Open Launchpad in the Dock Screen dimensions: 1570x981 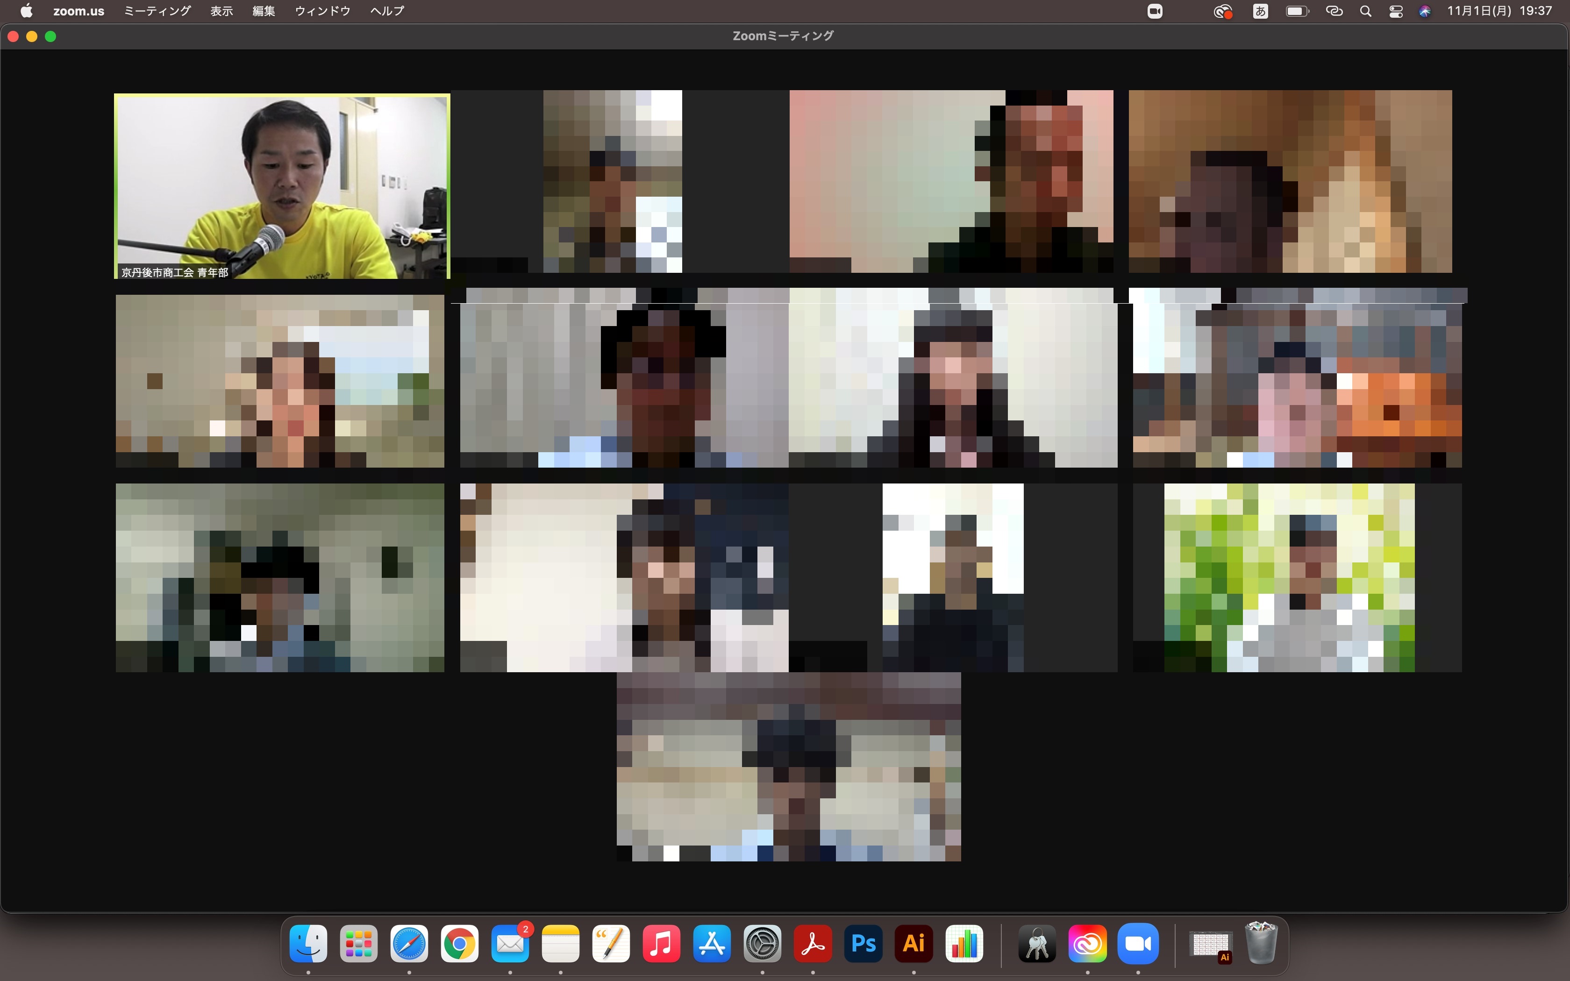click(359, 943)
